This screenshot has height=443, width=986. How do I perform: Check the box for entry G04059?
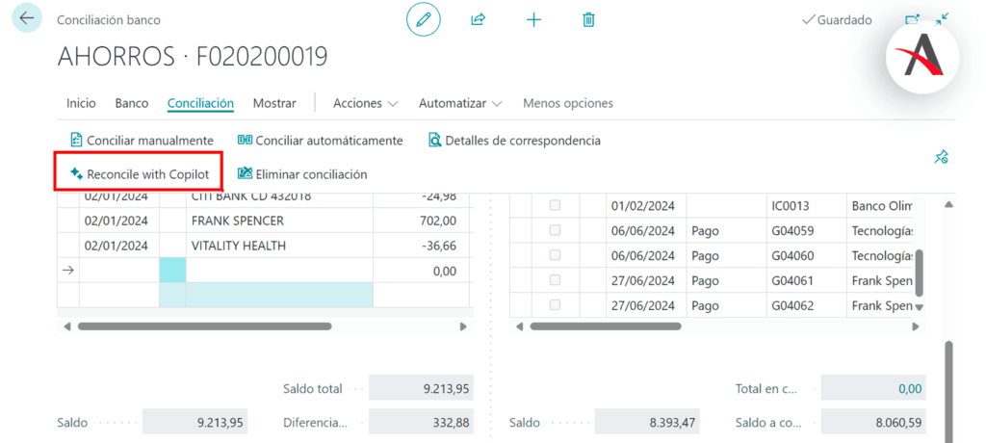tap(555, 230)
